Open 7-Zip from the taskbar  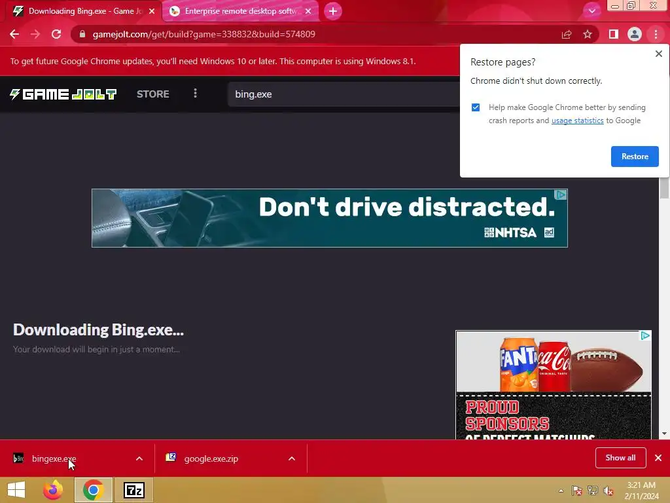click(133, 490)
